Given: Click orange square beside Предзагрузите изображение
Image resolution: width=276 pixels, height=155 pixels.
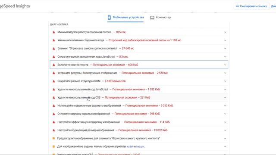Looking at the screenshot, I should (x=53, y=139).
